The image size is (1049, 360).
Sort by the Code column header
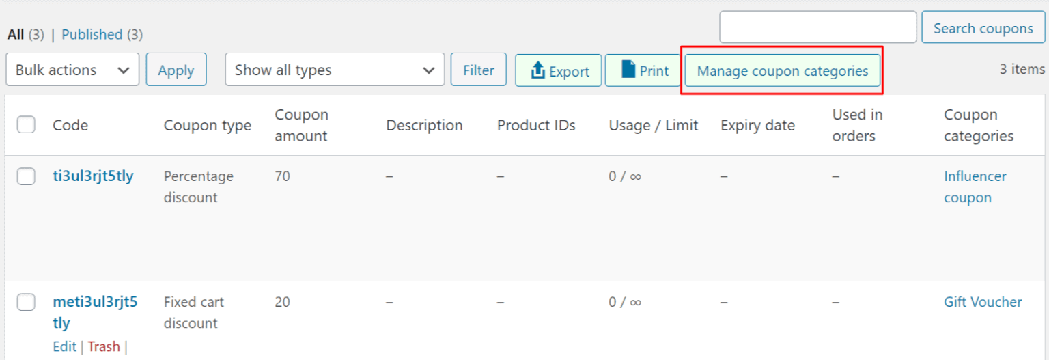click(x=70, y=125)
